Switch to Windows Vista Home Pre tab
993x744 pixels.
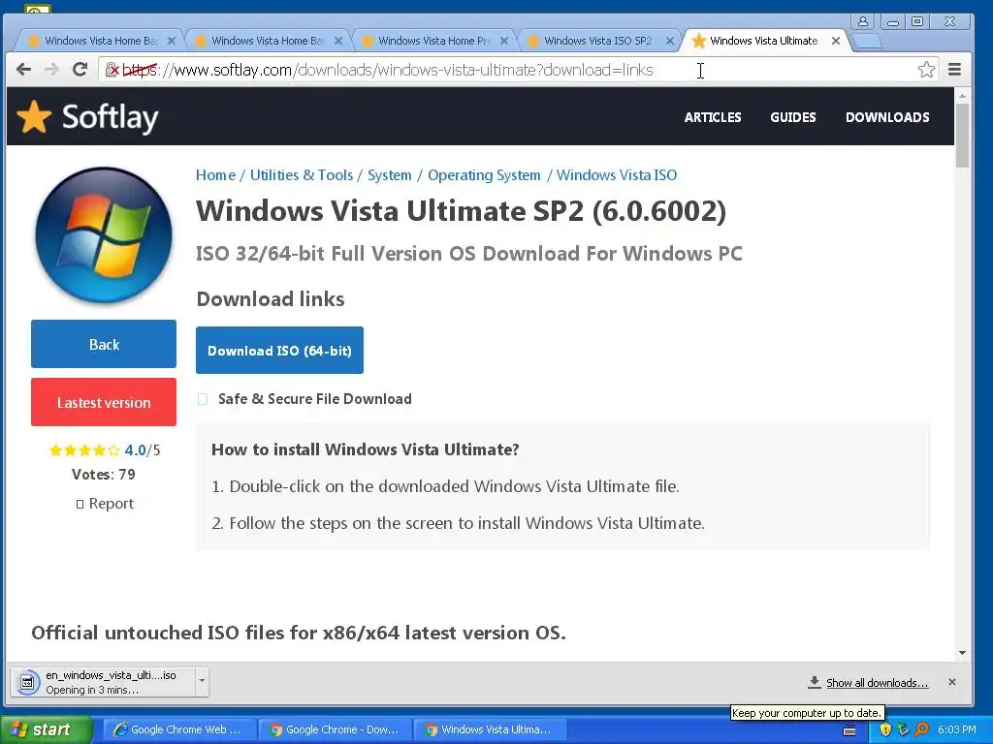click(433, 41)
